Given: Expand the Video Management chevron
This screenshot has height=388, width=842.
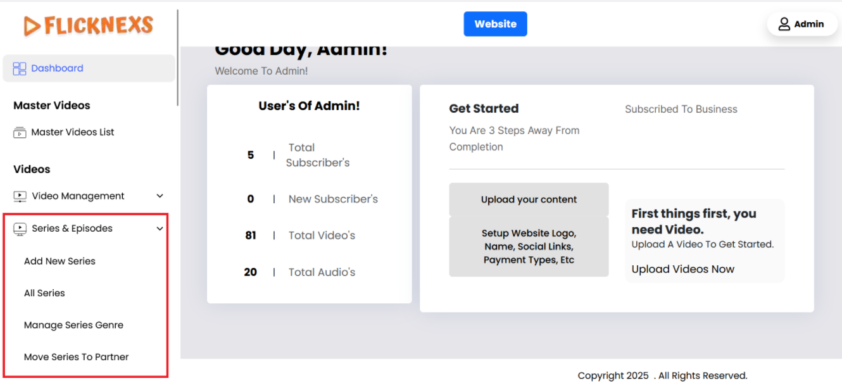Looking at the screenshot, I should pyautogui.click(x=160, y=196).
